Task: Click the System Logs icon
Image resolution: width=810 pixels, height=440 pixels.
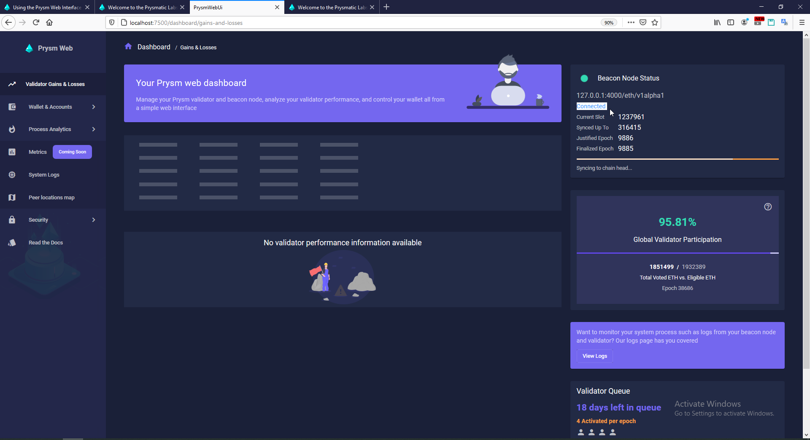Action: coord(12,175)
